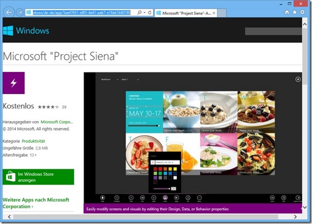The image size is (312, 224).
Task: Click Im Windows Store anzeigen button
Action: (x=38, y=177)
